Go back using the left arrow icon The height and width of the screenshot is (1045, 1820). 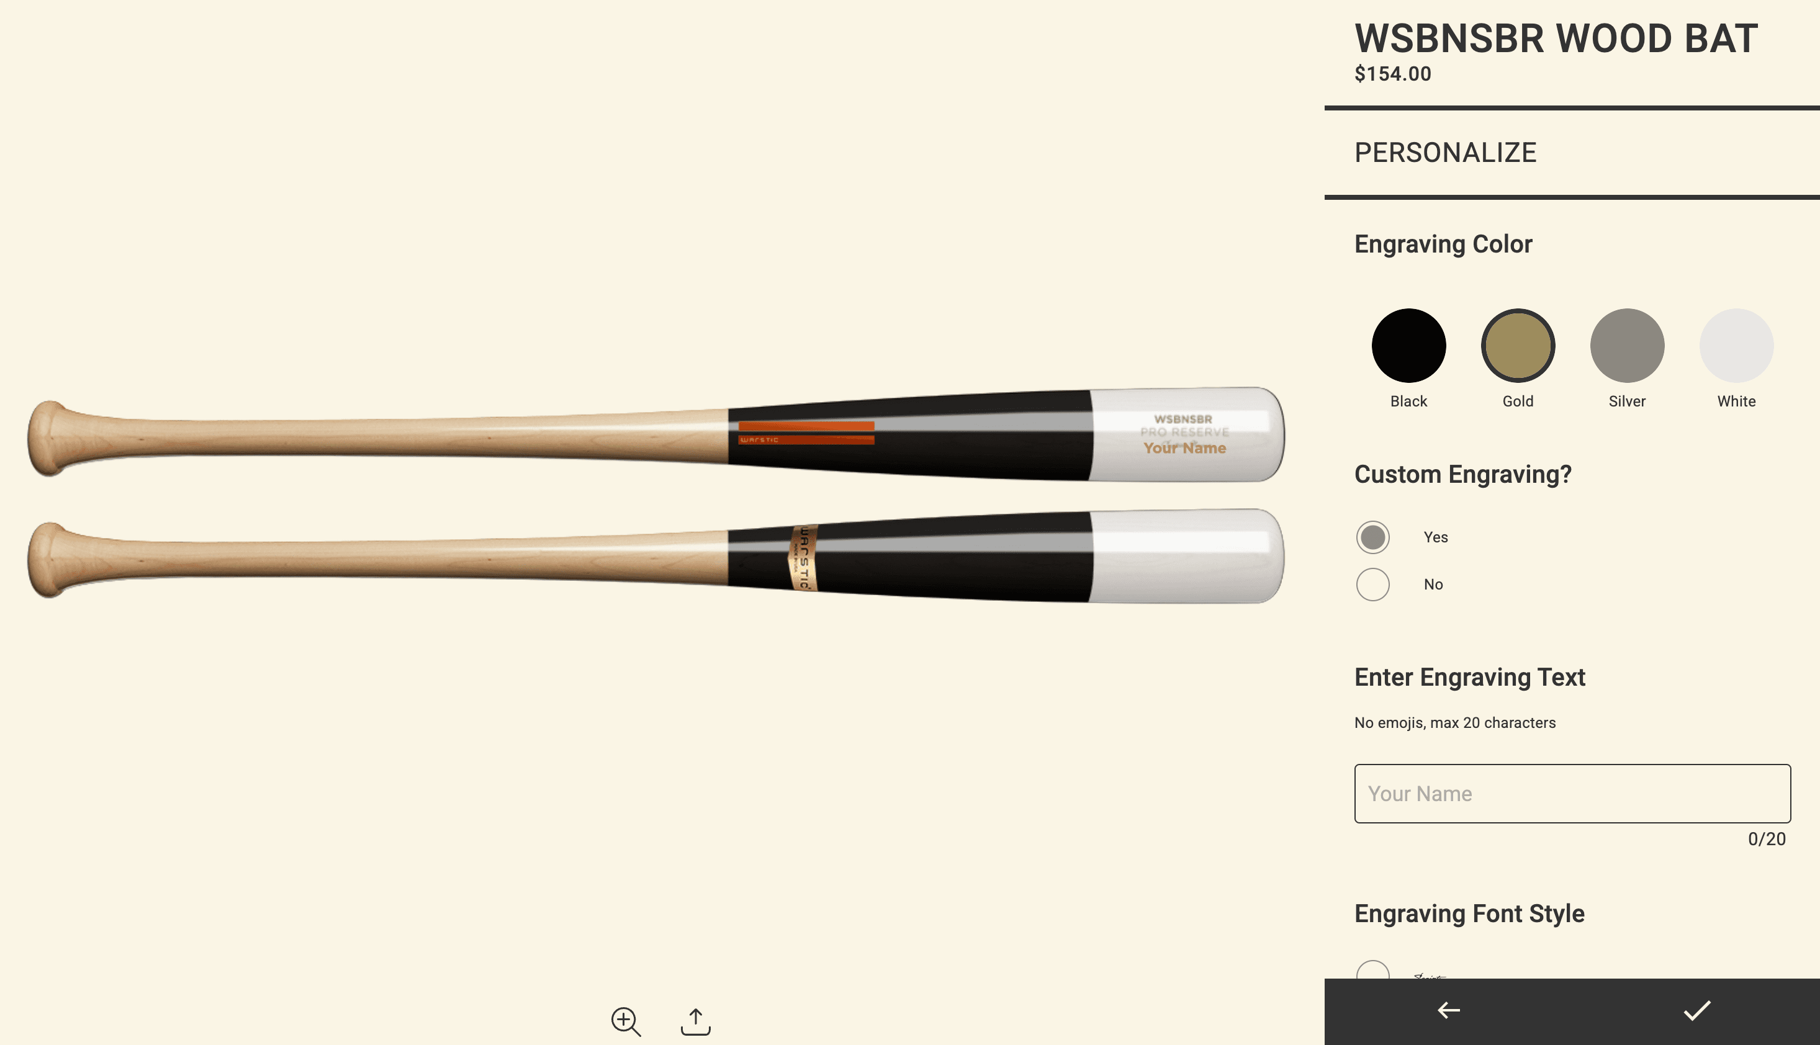(x=1448, y=1010)
